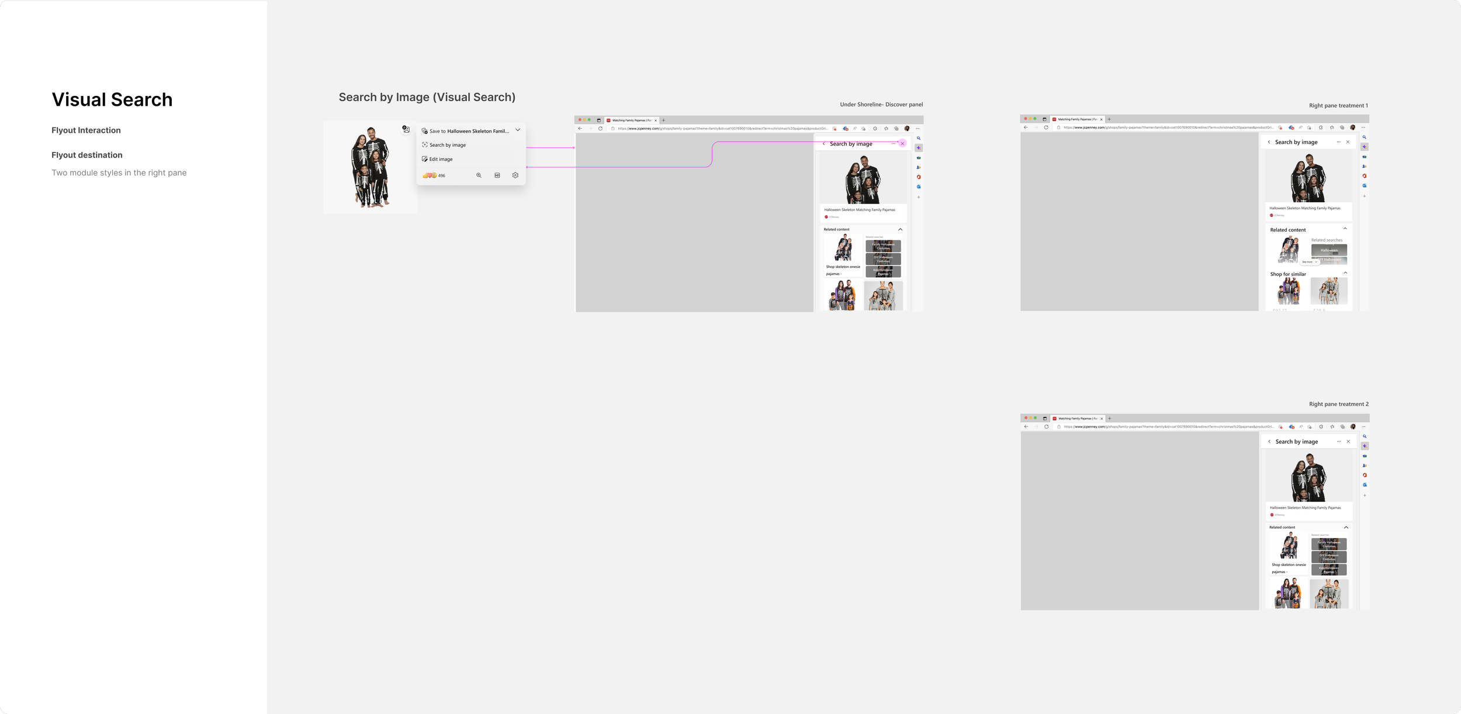Click back arrow in treatment 1 pane header

(x=1269, y=142)
